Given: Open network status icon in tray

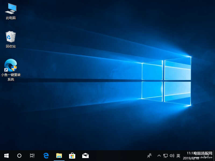Looking at the screenshot, I should [166, 156].
